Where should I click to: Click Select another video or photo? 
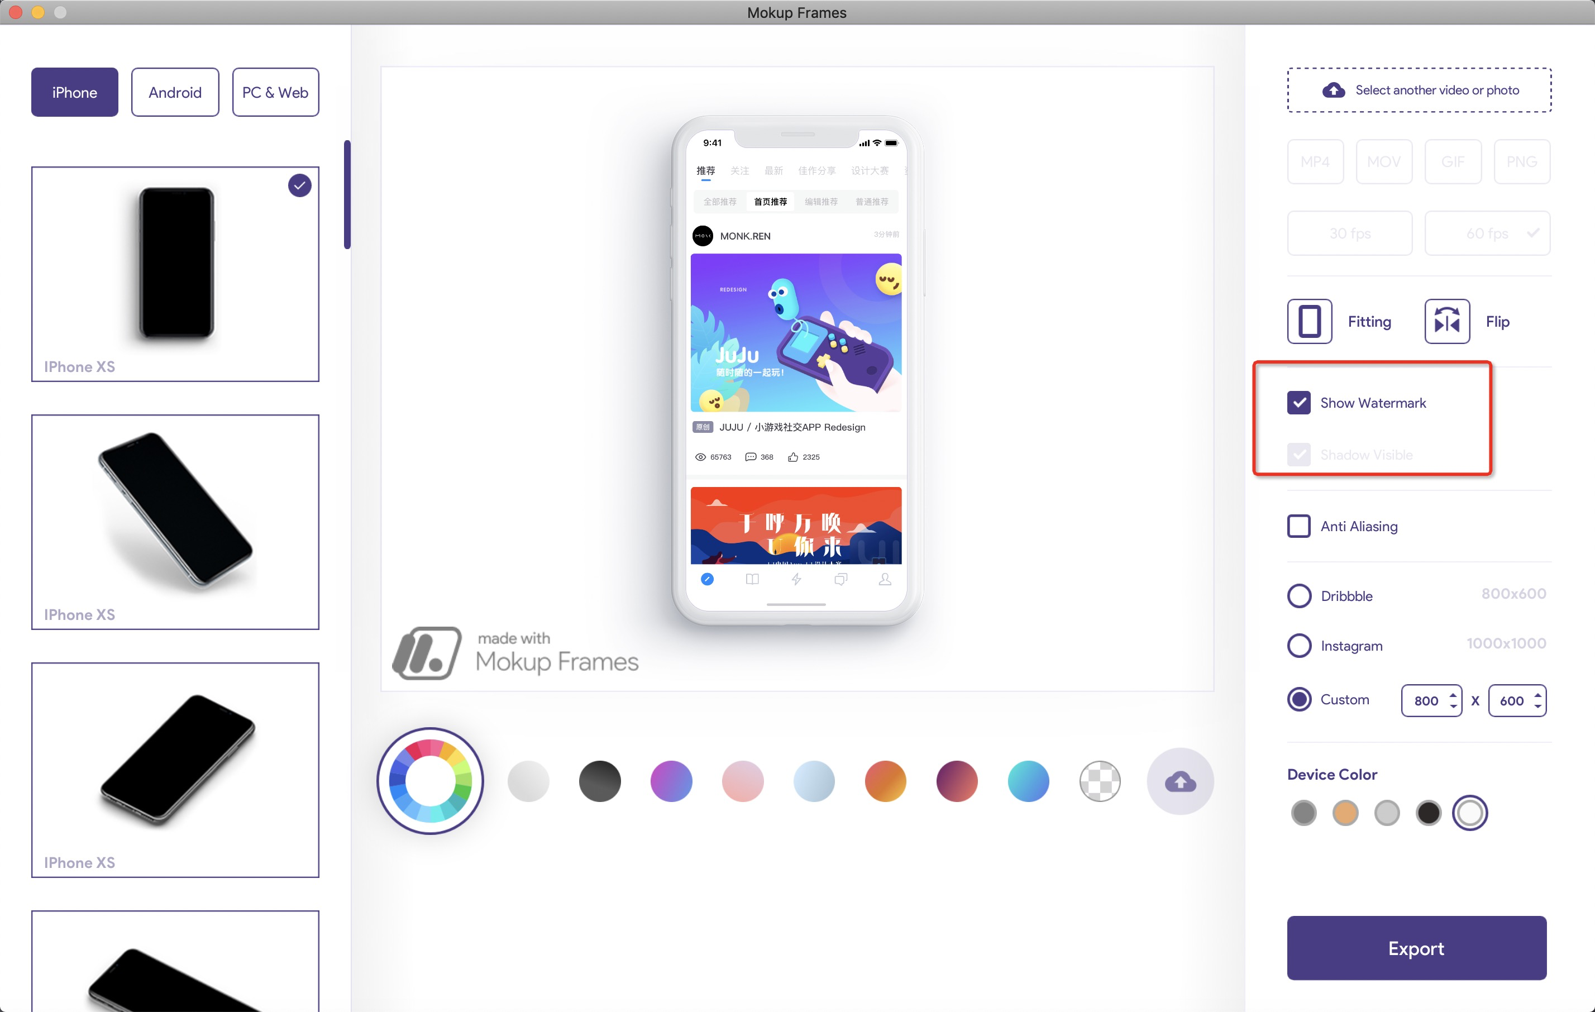tap(1419, 90)
